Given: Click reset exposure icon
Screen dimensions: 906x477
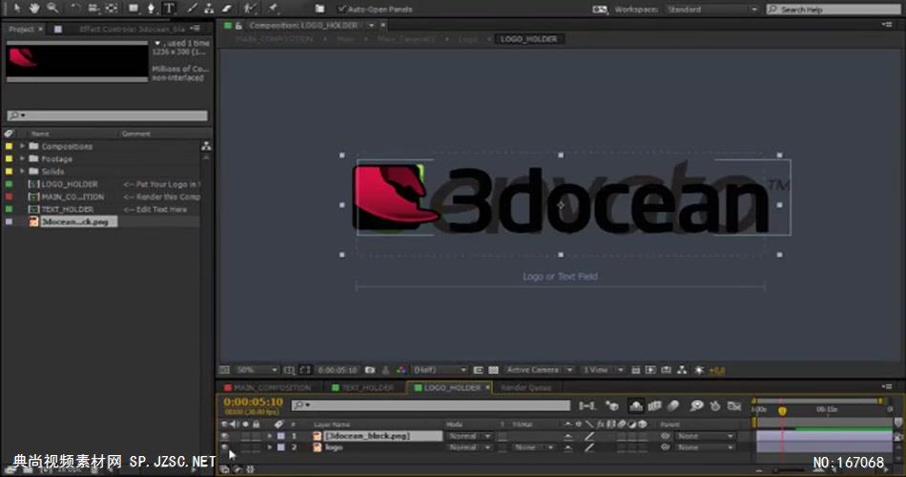Looking at the screenshot, I should [698, 370].
